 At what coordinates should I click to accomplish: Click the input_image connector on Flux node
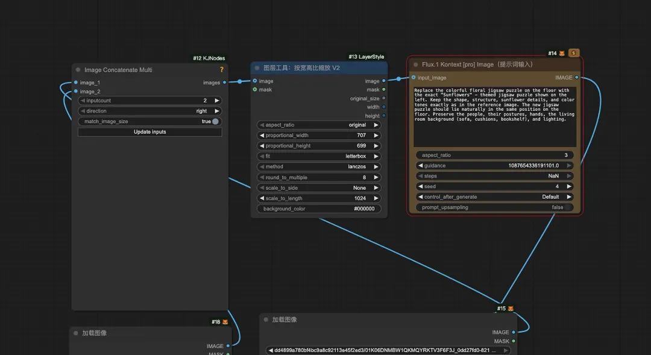point(414,77)
